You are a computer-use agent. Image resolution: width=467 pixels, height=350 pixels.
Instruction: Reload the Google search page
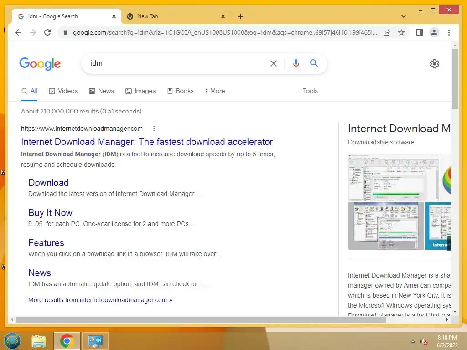click(x=47, y=32)
